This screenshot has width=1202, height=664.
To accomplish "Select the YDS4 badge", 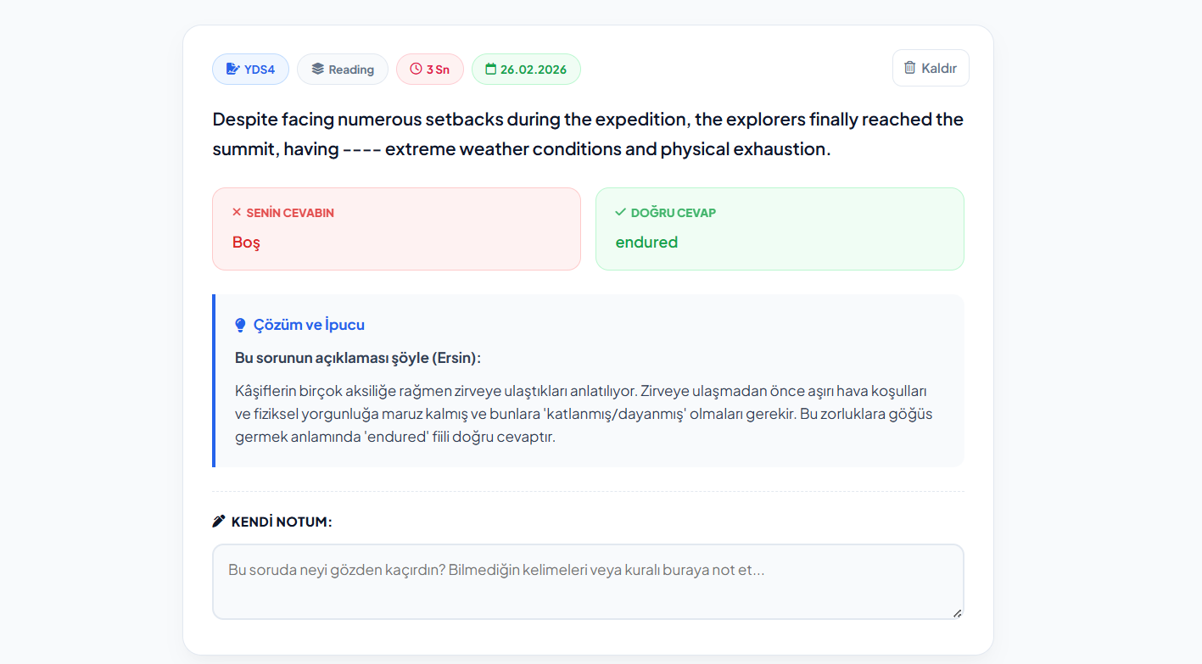I will click(250, 69).
